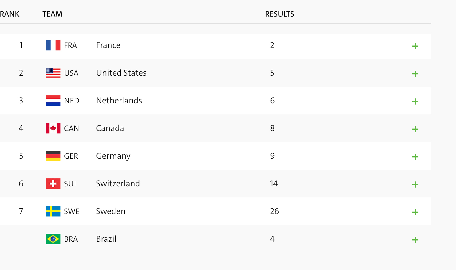456x270 pixels.
Task: Click the TEAM column header
Action: point(52,14)
